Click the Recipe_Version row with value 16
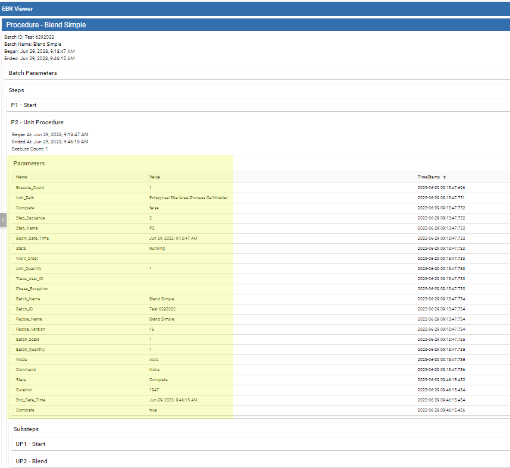 pos(30,329)
